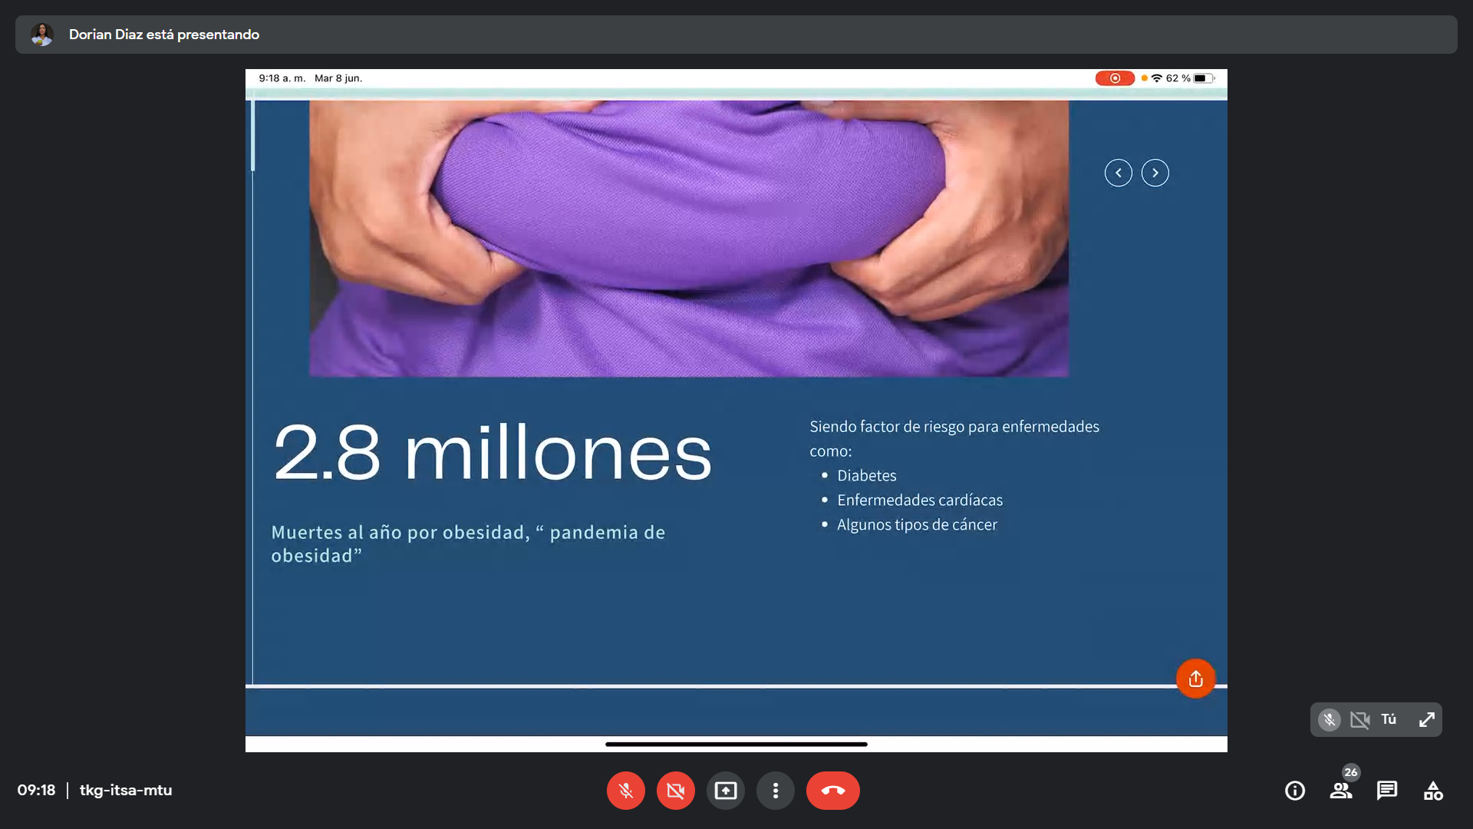
Task: Click the tkg-itsa-mtu meeting code
Action: [x=126, y=791]
